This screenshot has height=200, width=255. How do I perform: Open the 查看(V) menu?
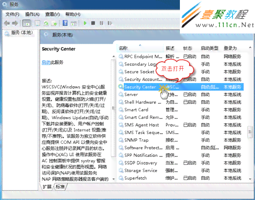coord(52,14)
